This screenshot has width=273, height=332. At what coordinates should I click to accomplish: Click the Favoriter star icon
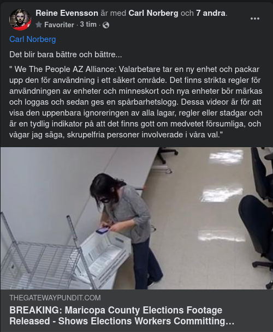(39, 25)
